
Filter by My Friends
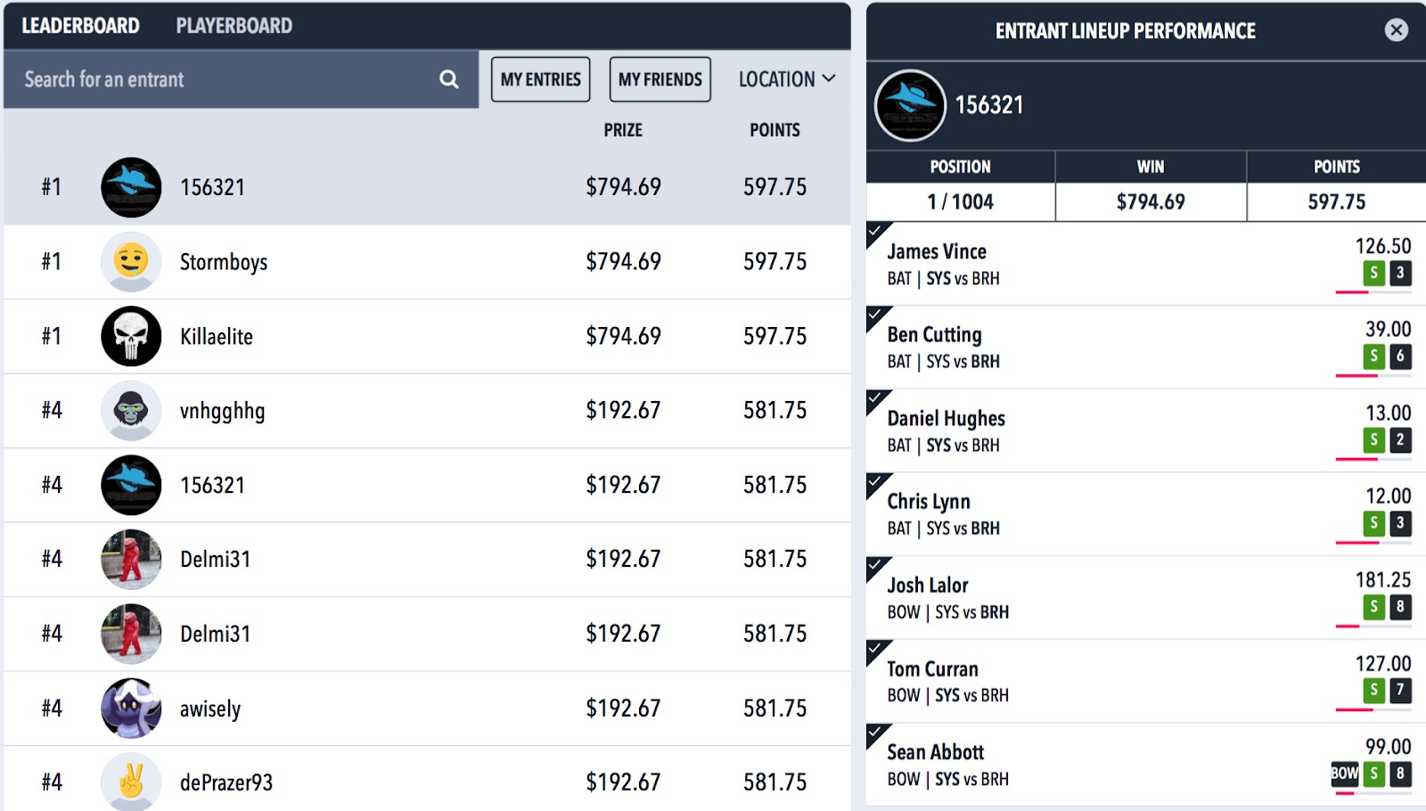(x=660, y=79)
